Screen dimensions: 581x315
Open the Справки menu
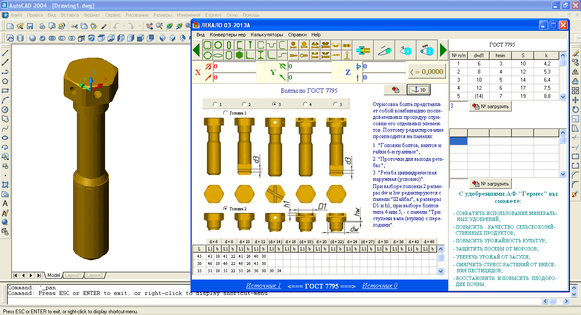tap(297, 35)
